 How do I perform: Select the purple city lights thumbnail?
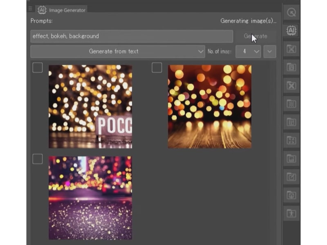[x=90, y=198]
